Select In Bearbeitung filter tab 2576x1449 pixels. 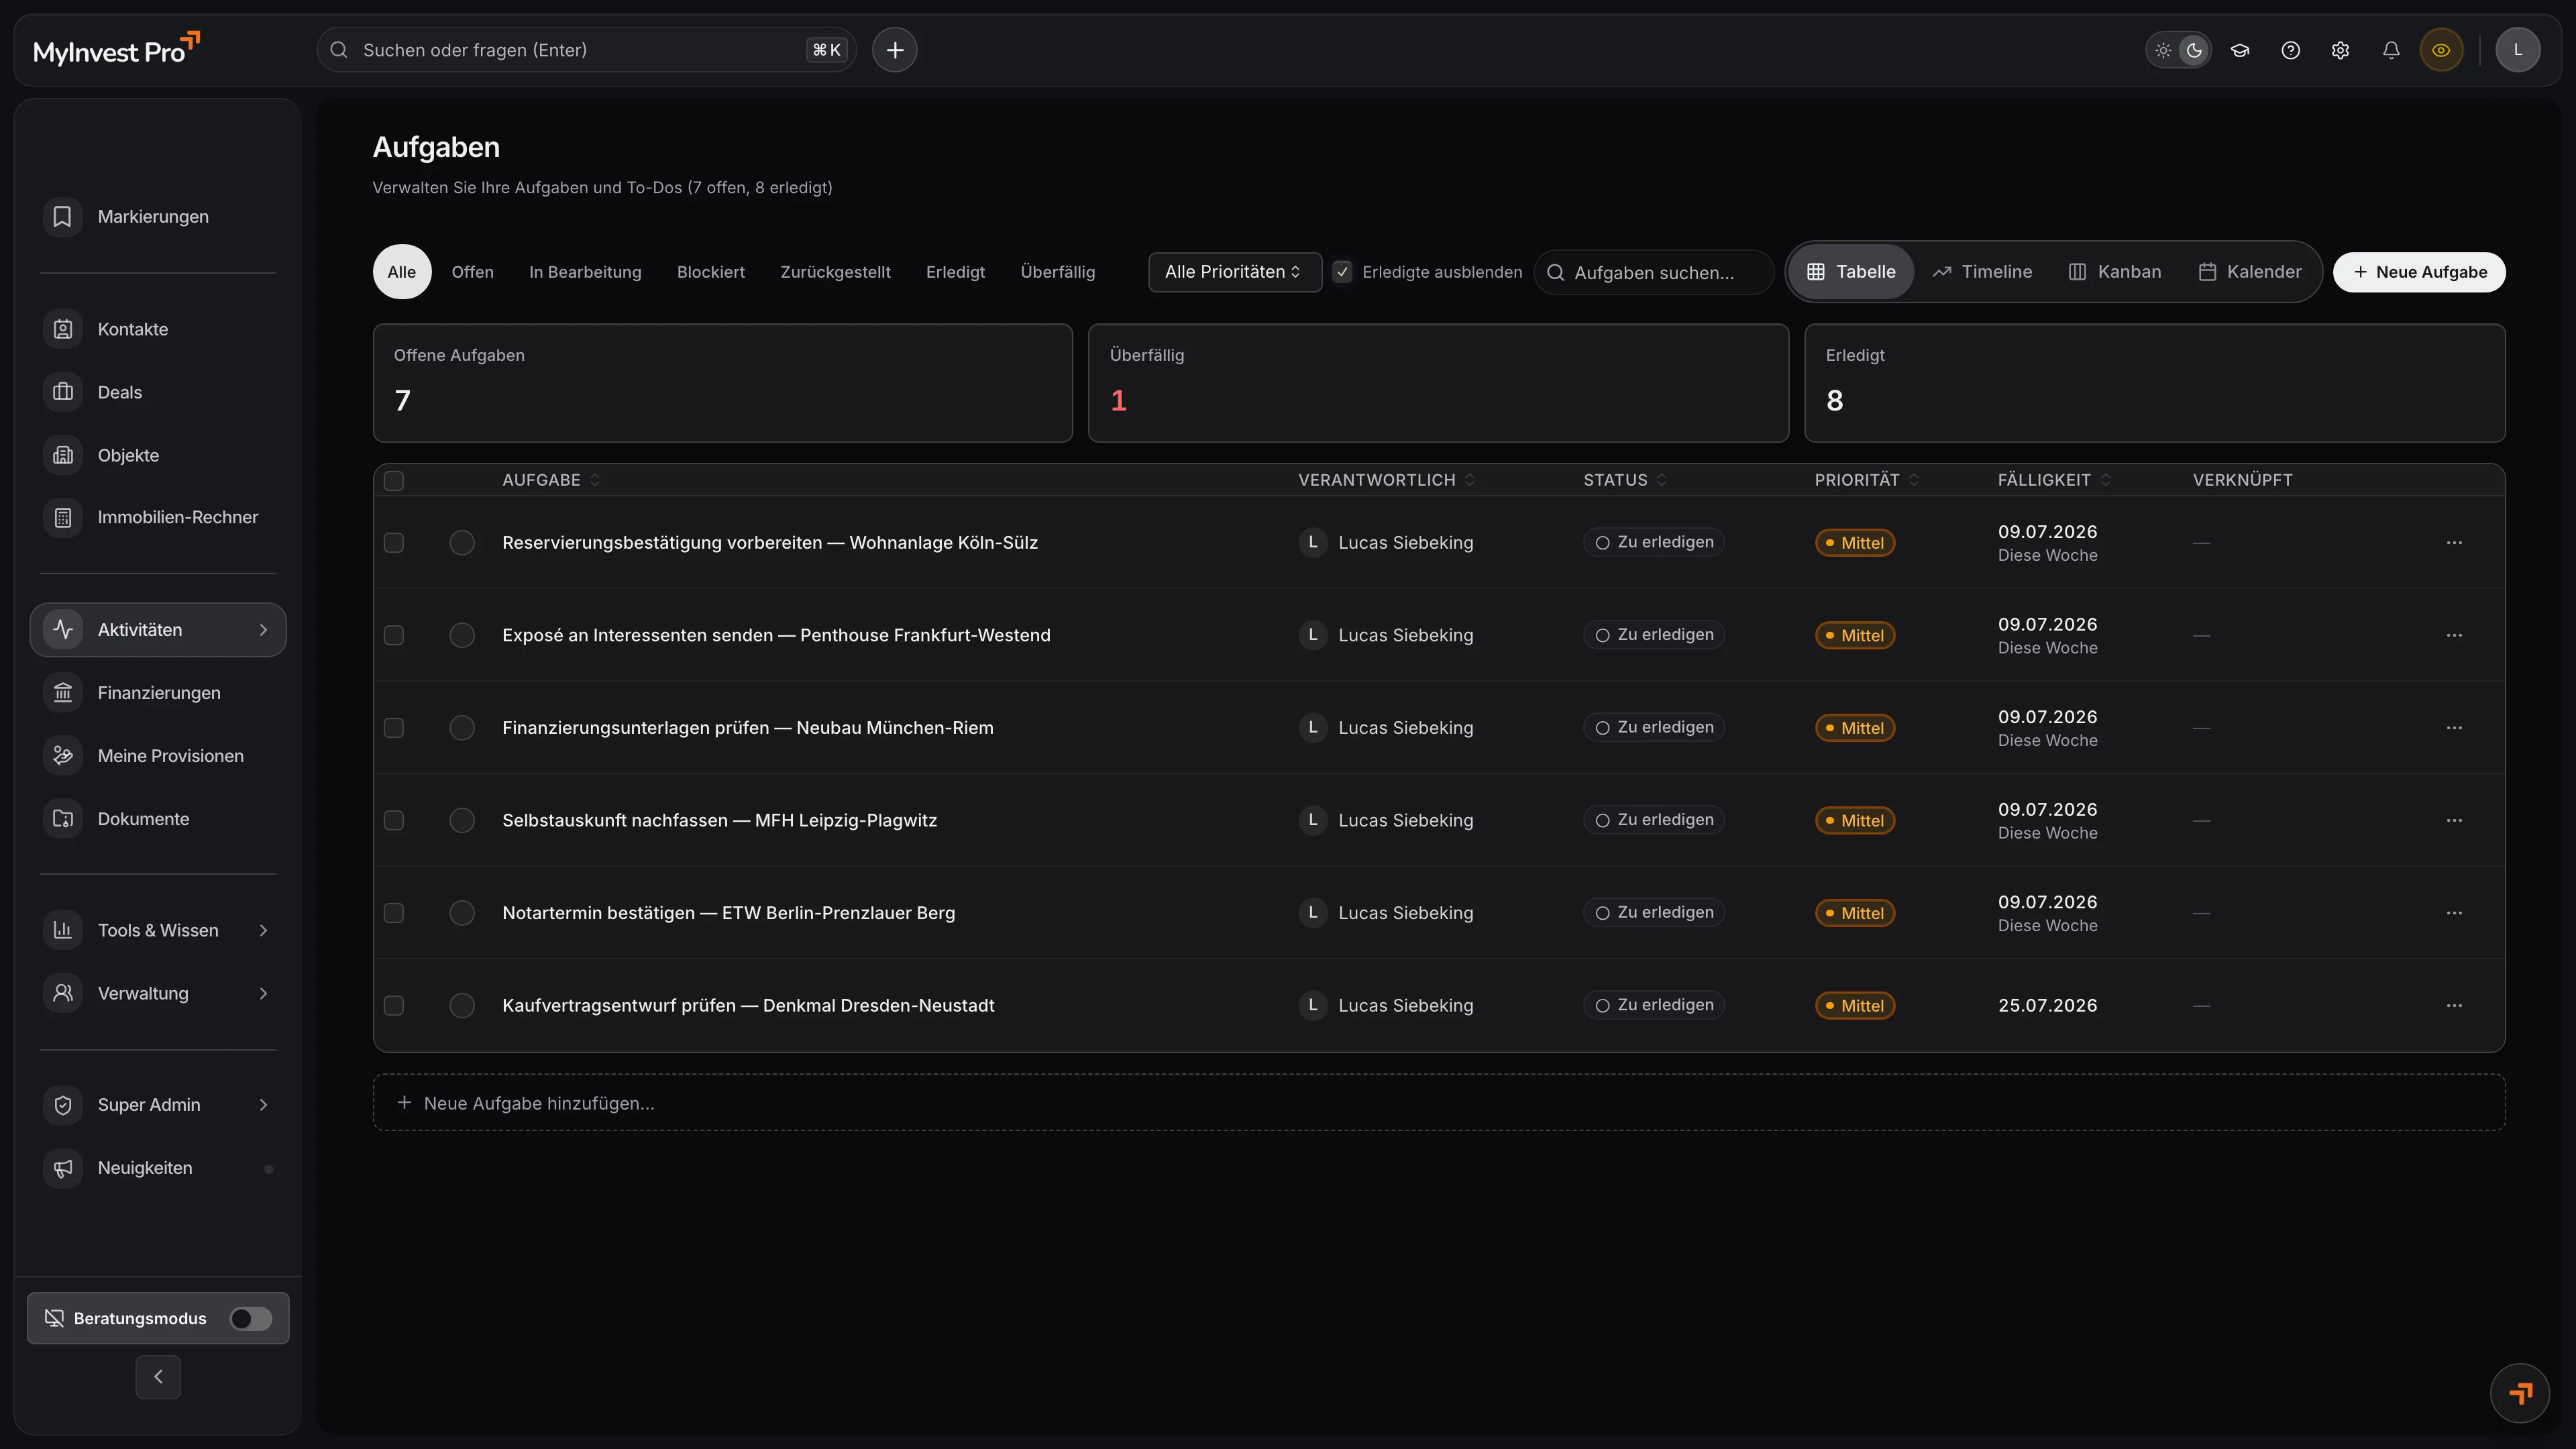[x=585, y=272]
